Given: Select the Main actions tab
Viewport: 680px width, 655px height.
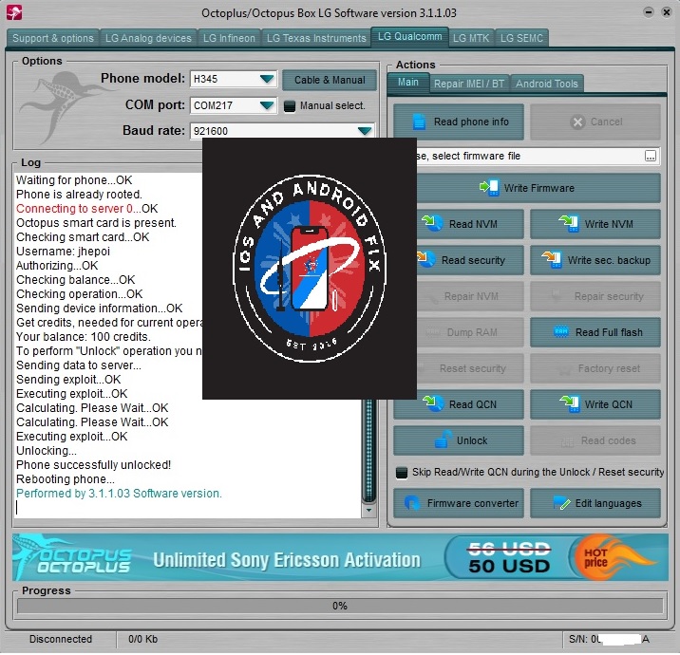Looking at the screenshot, I should click(x=408, y=82).
